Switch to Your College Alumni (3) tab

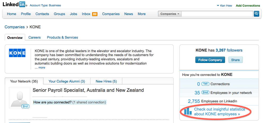coord(67,81)
